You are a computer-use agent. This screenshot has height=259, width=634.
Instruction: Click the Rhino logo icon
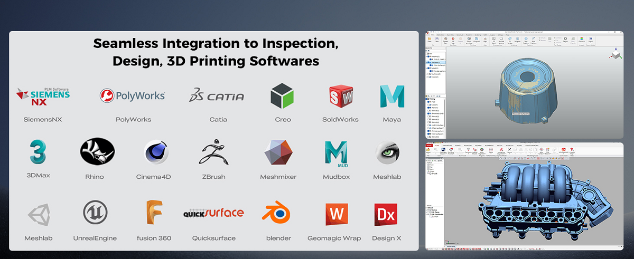tap(97, 152)
